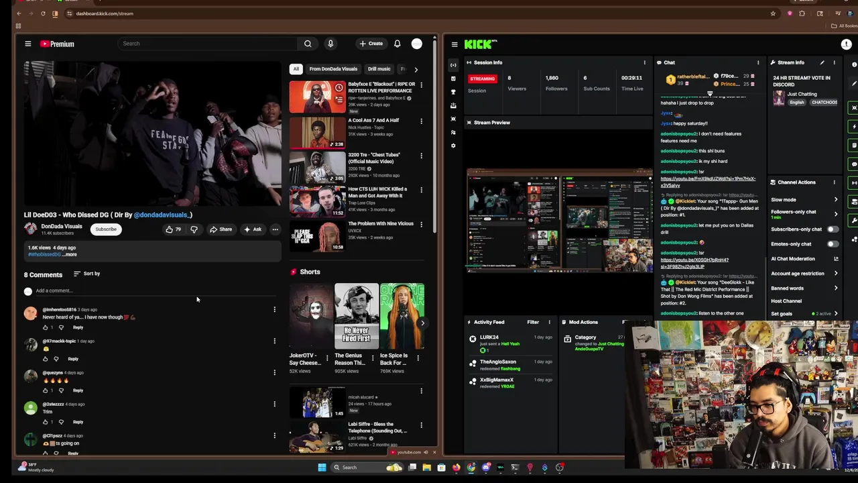Open the youtu.be/FmX9kdUZWdI link in chat
The height and width of the screenshot is (483, 858).
click(708, 182)
